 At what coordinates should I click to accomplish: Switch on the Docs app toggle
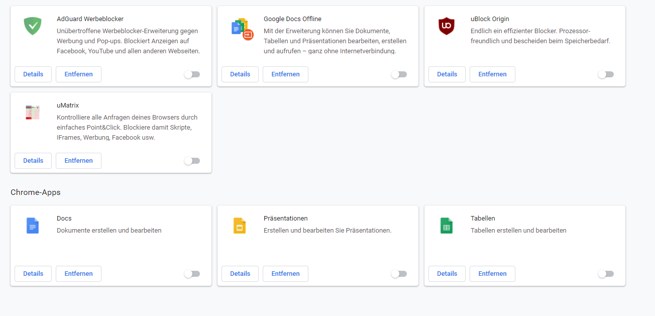point(192,274)
